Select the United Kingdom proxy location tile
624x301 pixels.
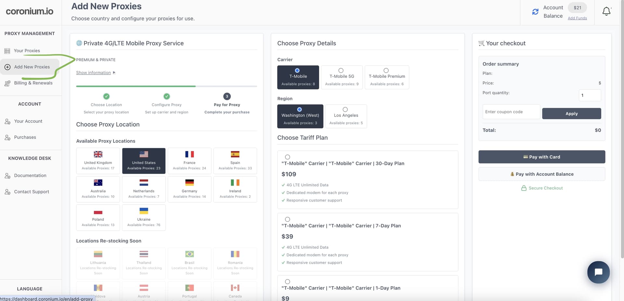click(x=98, y=161)
